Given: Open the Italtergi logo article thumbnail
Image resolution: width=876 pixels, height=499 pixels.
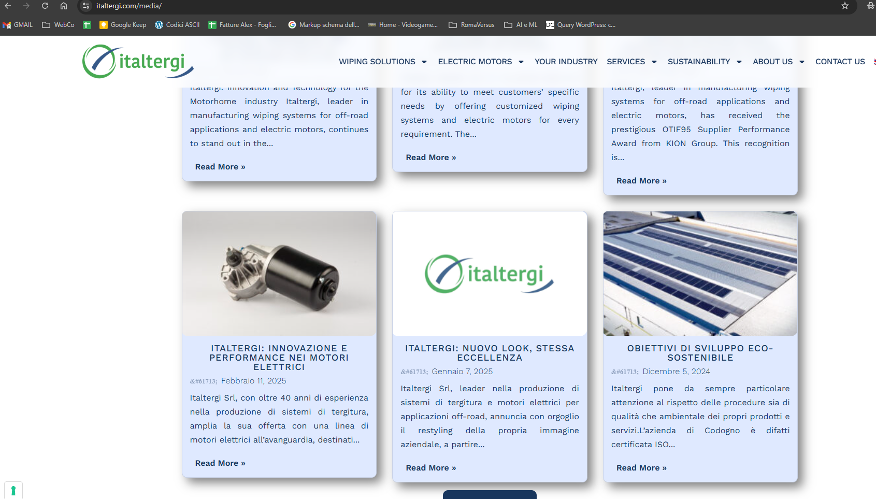Looking at the screenshot, I should (x=490, y=274).
